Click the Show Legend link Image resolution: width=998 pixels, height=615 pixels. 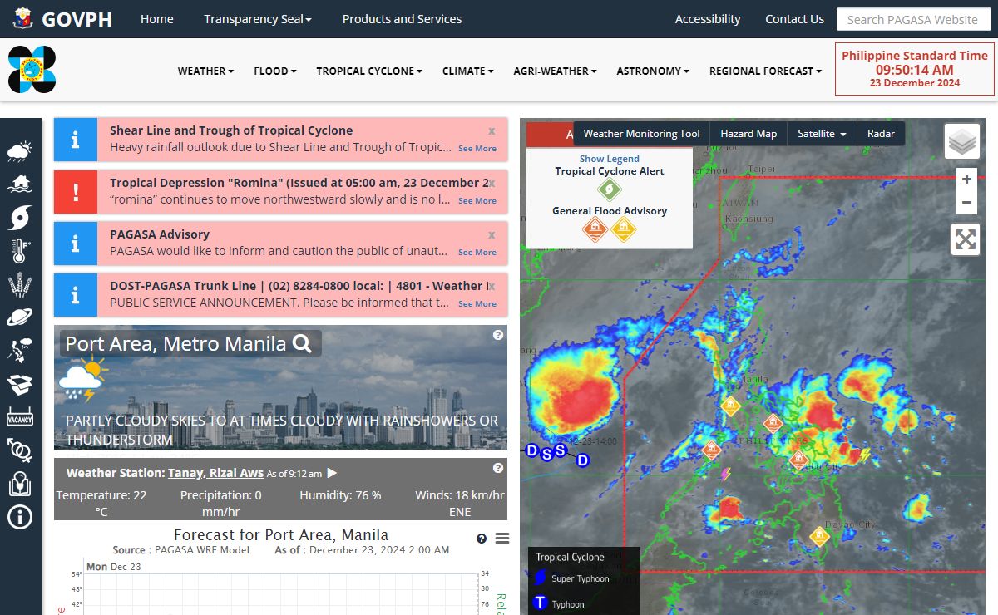coord(610,159)
